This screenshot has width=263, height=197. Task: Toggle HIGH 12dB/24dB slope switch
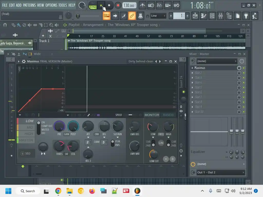[168, 143]
